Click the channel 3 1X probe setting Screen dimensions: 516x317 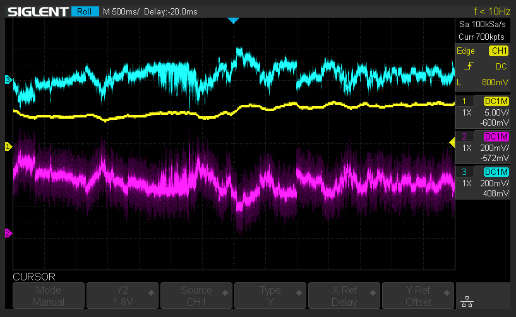(x=467, y=183)
